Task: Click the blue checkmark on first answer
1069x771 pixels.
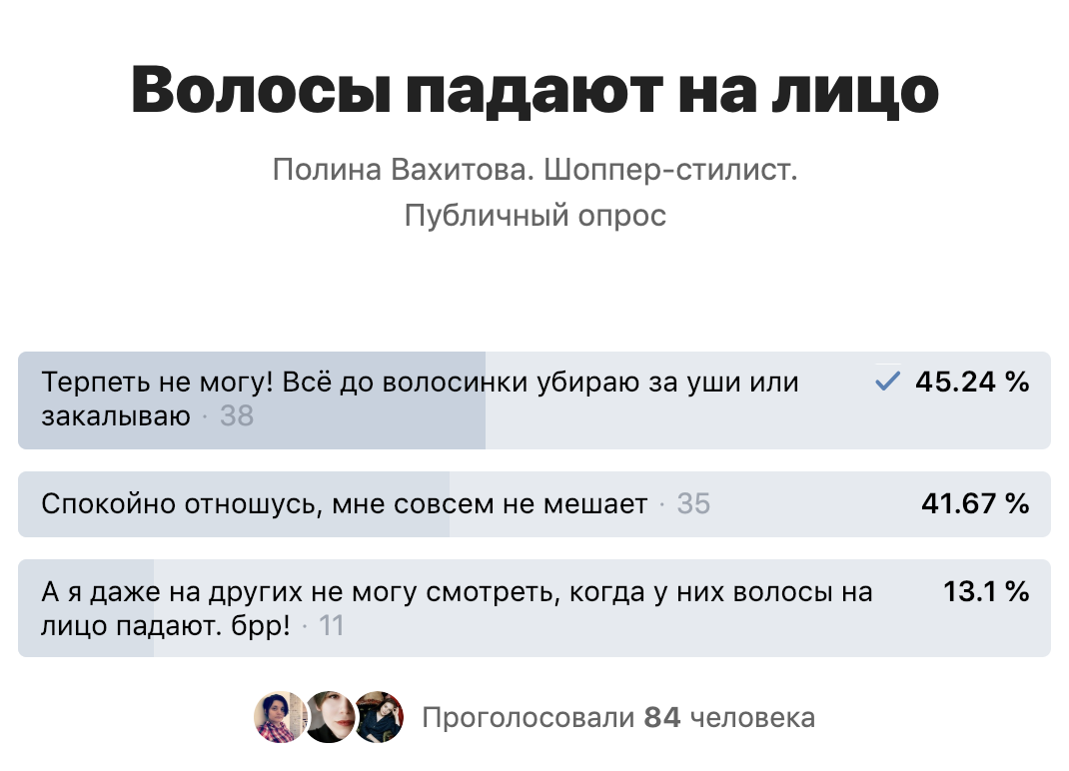Action: click(x=887, y=382)
